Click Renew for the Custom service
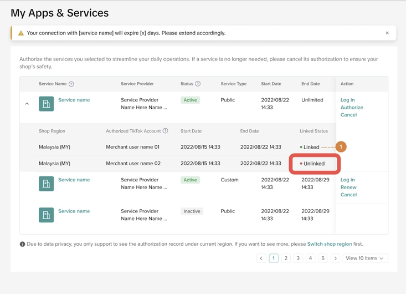406x294 pixels. click(348, 187)
